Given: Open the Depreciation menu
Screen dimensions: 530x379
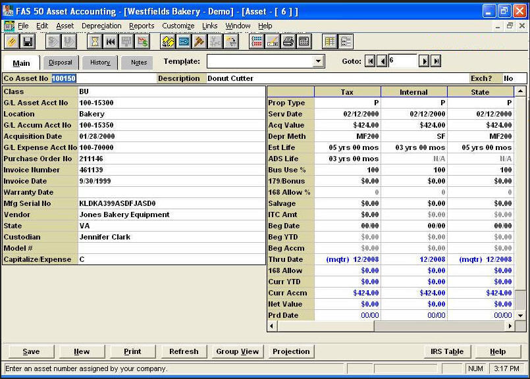Looking at the screenshot, I should 101,26.
